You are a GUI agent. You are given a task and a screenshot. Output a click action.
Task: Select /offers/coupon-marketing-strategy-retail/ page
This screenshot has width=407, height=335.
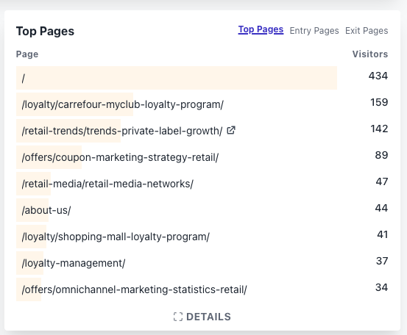120,157
